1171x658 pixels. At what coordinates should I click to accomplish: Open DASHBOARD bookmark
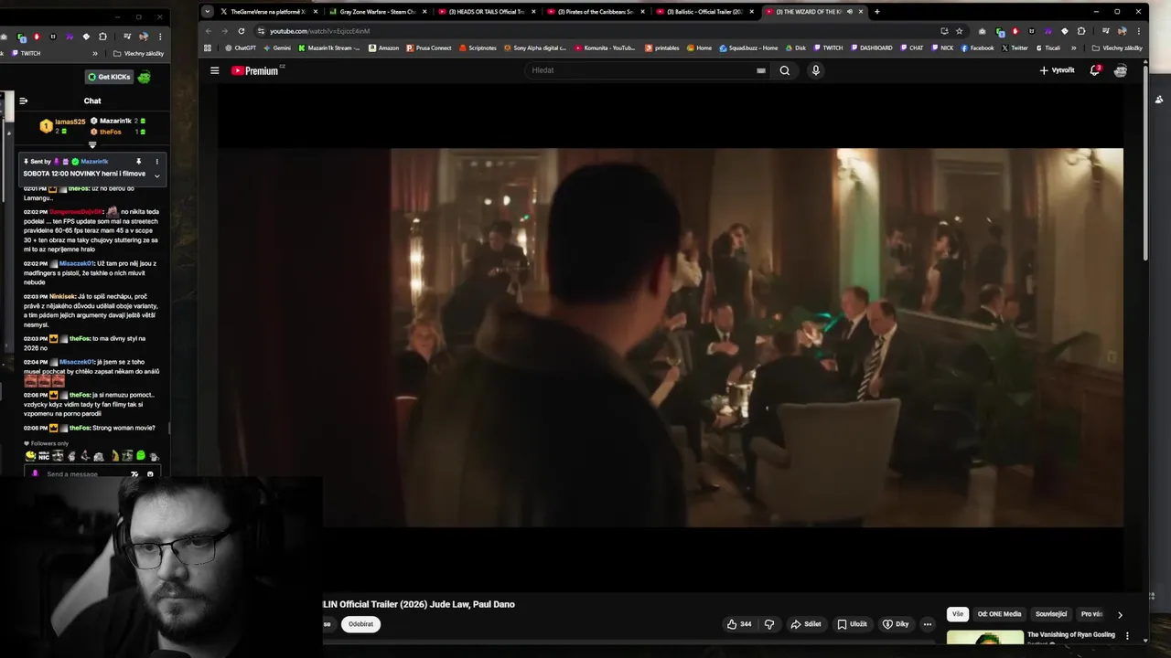(x=871, y=48)
